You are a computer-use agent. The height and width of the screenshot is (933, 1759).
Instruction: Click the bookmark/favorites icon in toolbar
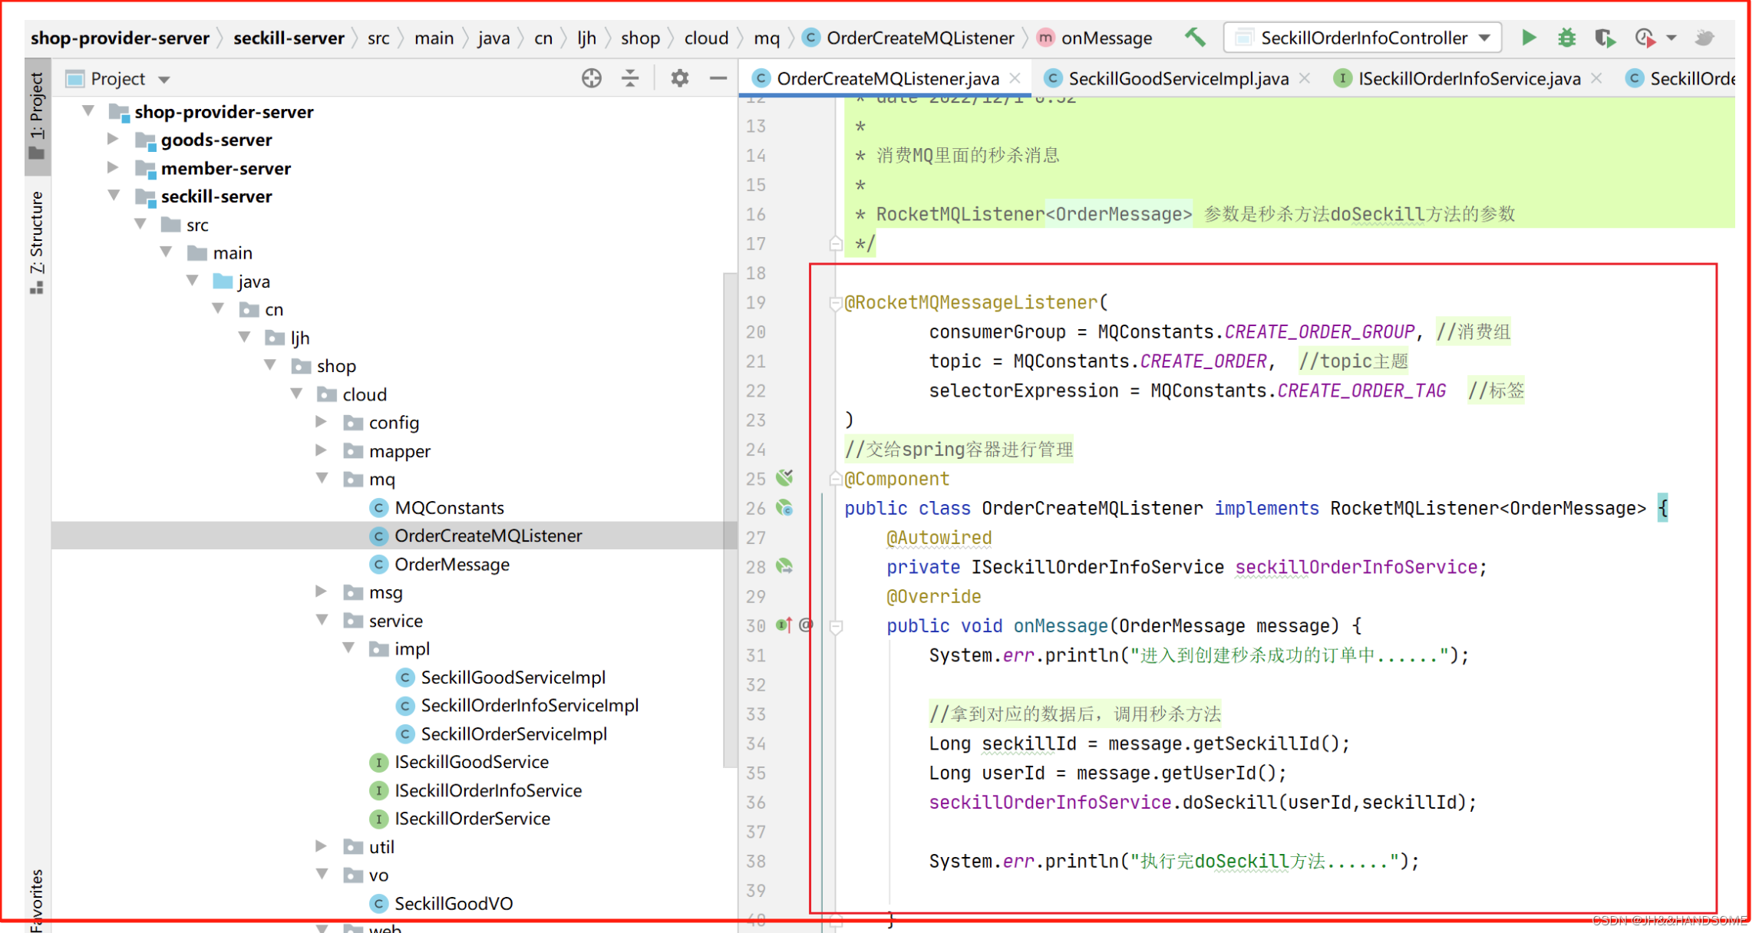tap(32, 895)
